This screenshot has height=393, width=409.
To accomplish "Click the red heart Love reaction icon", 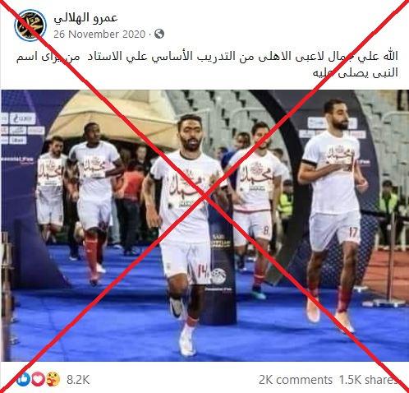I will coord(38,380).
